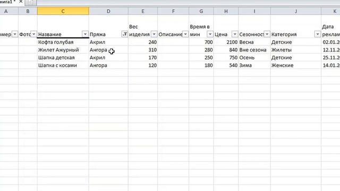Click the Название header cell
Viewport: 340px width, 191px height.
point(63,27)
